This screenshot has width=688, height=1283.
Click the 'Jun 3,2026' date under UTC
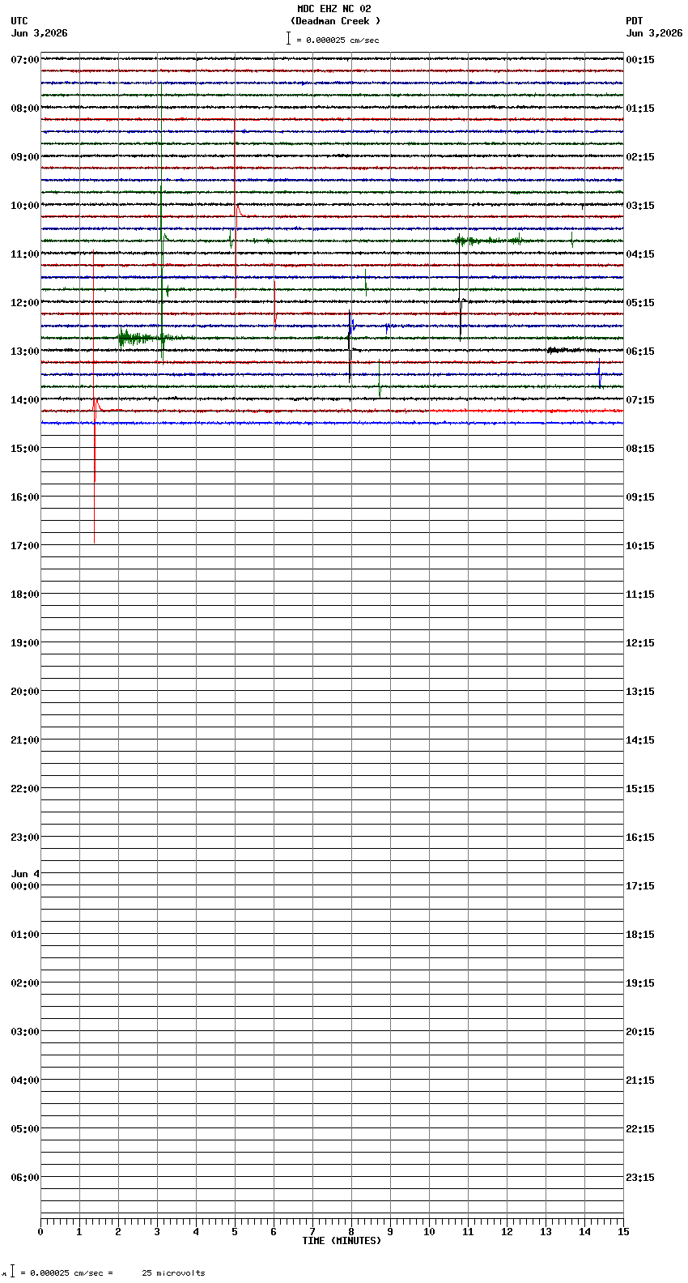click(x=40, y=33)
